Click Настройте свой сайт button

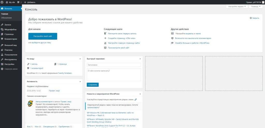pos(43,36)
